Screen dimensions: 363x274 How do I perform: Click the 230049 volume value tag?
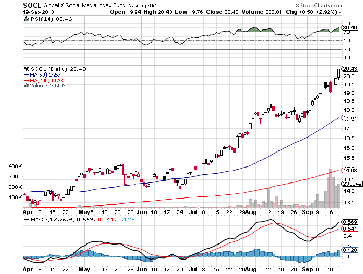click(x=350, y=184)
